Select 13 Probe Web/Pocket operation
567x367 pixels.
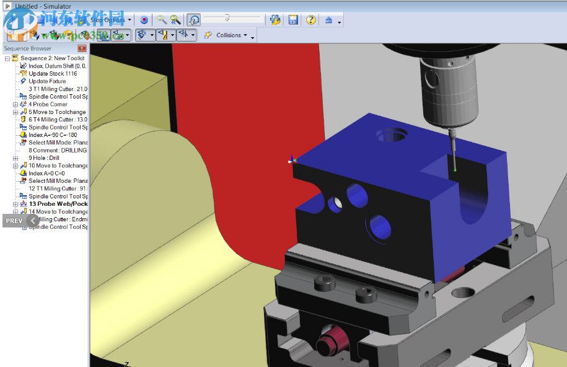[58, 204]
